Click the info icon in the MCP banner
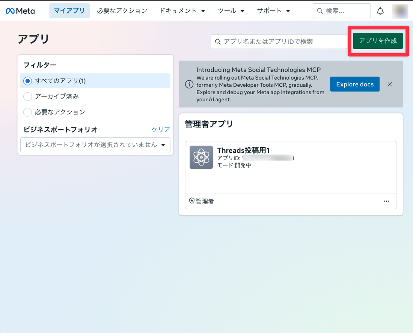This screenshot has height=333, width=413. [x=189, y=84]
